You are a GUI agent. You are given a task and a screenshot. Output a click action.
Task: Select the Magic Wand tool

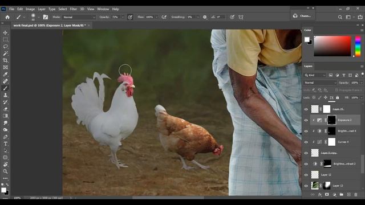pos(5,54)
